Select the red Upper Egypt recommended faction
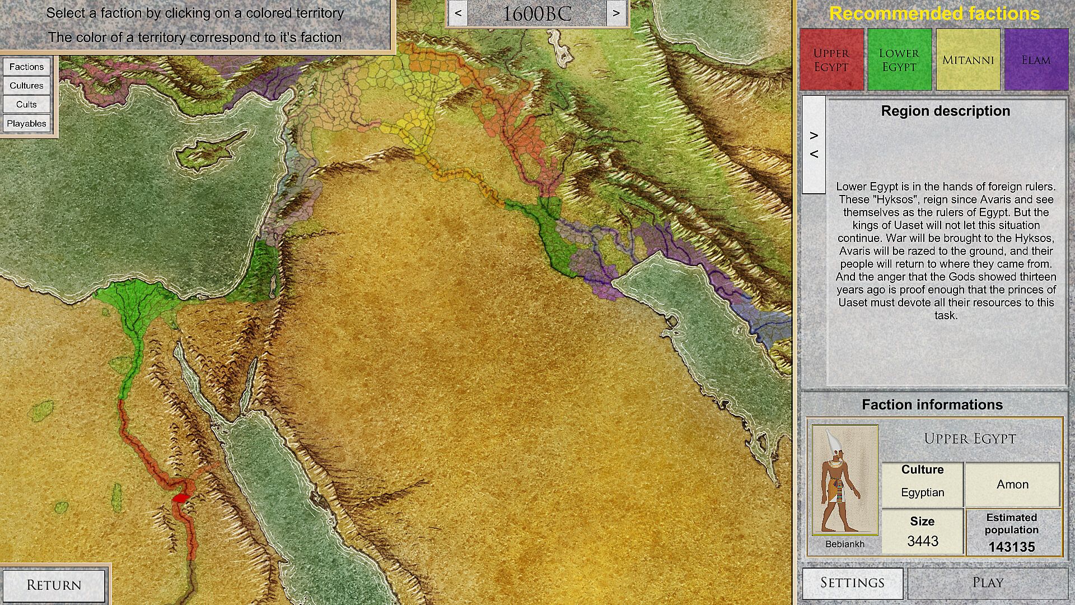Image resolution: width=1075 pixels, height=605 pixels. (831, 60)
